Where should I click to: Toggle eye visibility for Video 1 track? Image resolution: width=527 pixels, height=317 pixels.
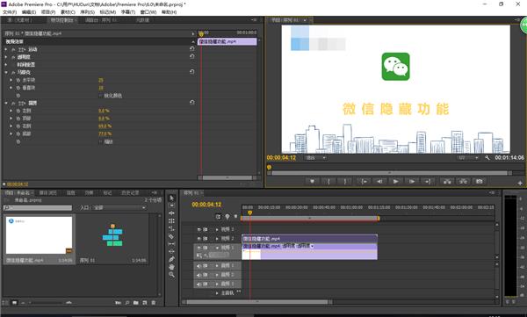(x=199, y=248)
